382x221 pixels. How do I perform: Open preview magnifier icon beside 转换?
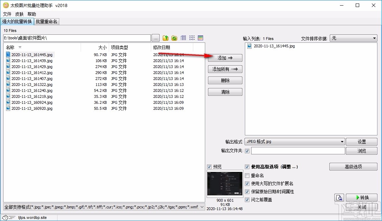tap(339, 197)
